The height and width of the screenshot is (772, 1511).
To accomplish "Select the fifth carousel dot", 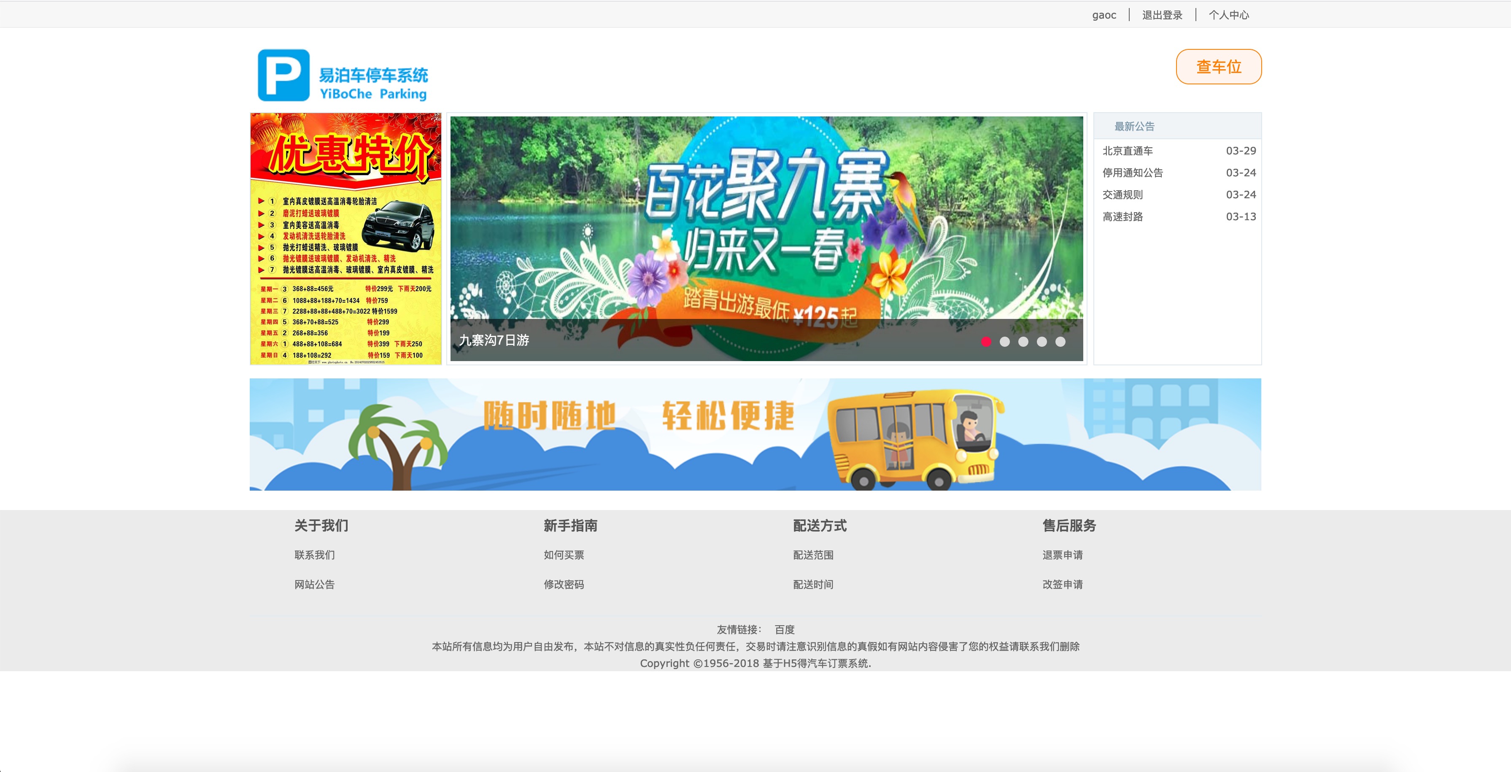I will pos(1060,341).
